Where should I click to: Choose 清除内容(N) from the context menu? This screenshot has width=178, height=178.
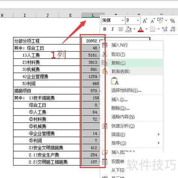[x=132, y=117]
